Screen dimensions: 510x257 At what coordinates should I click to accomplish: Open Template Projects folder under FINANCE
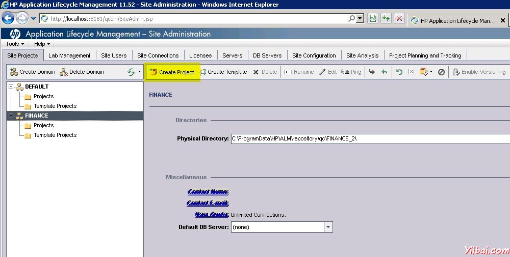[x=55, y=135]
